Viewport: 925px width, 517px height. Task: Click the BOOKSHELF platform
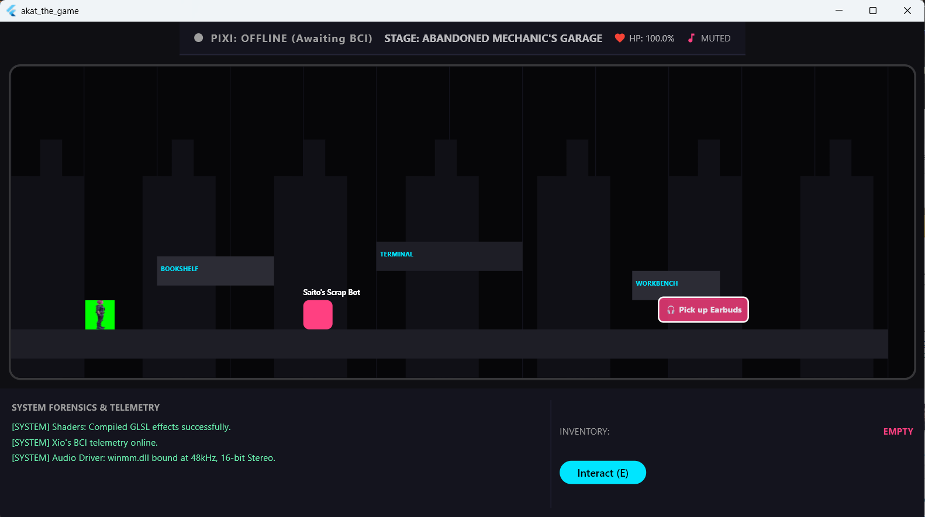215,271
